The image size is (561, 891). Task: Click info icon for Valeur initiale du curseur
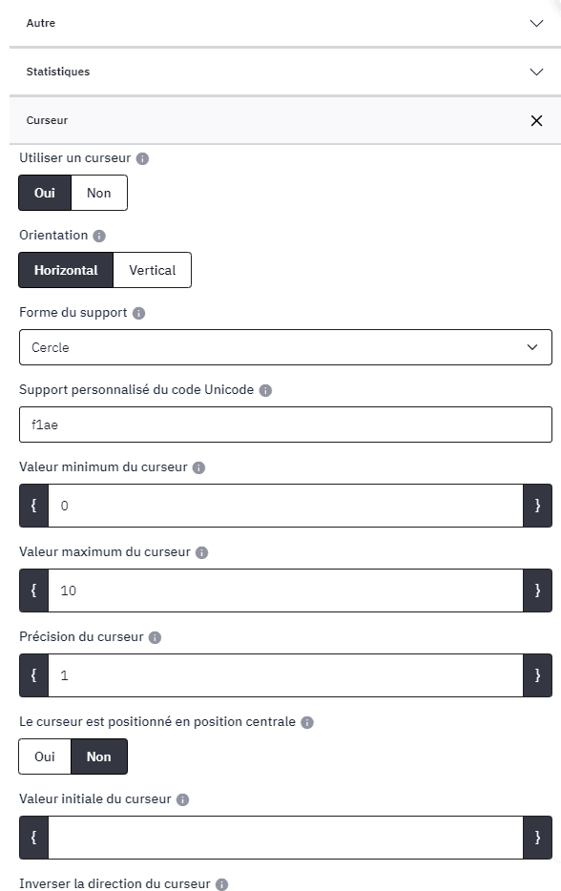pos(182,799)
